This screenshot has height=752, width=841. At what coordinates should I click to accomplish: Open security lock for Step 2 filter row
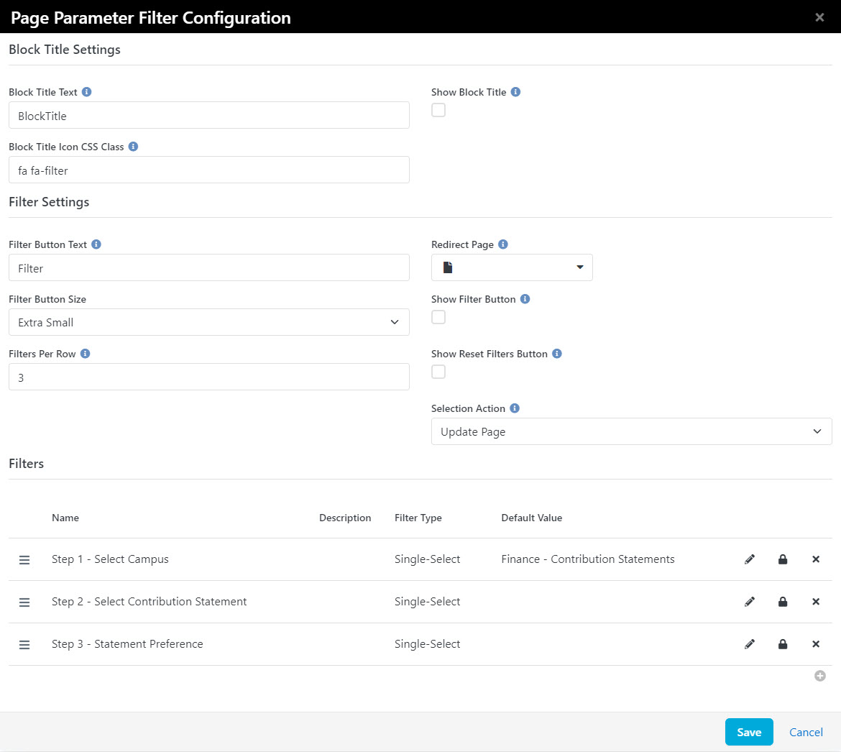pyautogui.click(x=783, y=602)
